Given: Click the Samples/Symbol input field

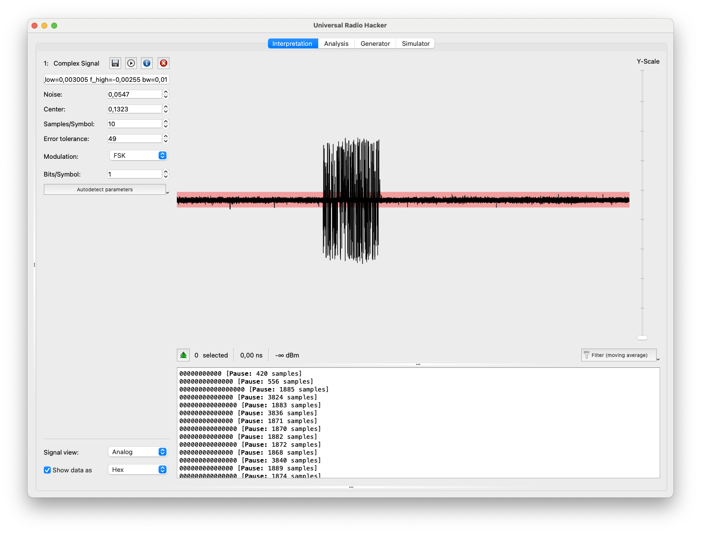Looking at the screenshot, I should pyautogui.click(x=134, y=124).
